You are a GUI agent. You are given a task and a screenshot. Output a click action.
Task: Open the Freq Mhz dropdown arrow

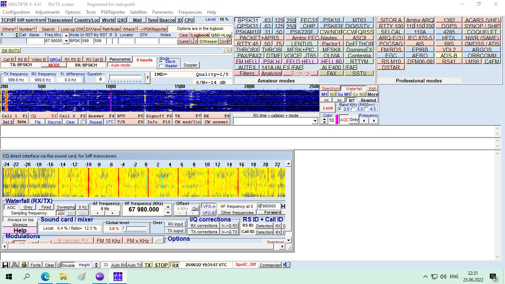66,41
